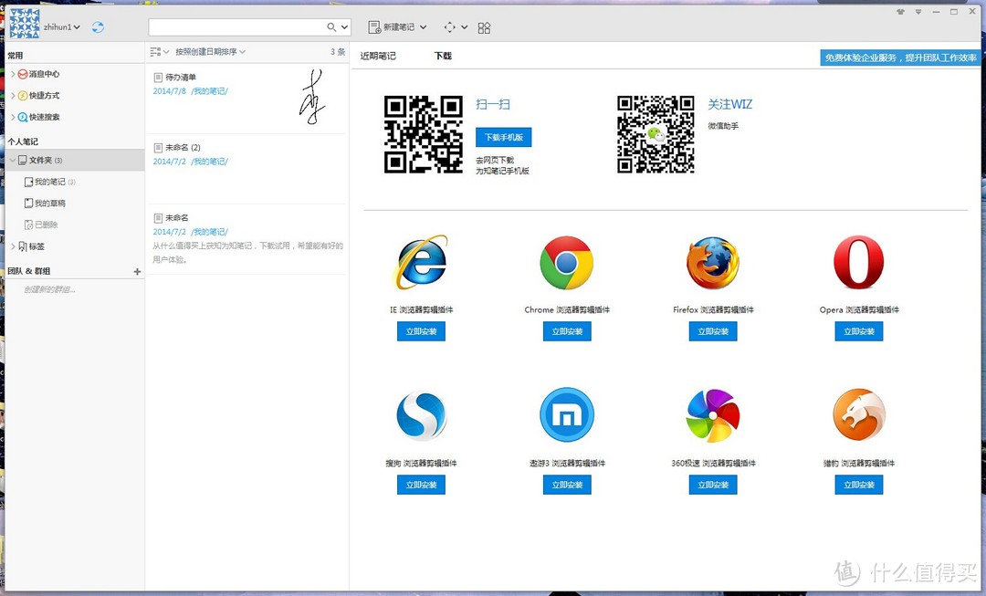Expand the 快捷方式 tree node
The image size is (986, 596).
(x=13, y=96)
